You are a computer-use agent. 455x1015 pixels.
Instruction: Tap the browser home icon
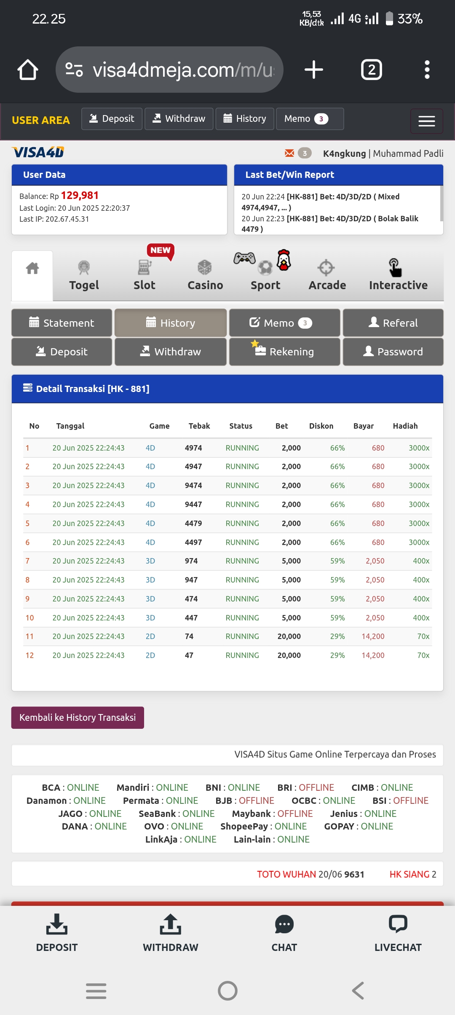point(28,70)
